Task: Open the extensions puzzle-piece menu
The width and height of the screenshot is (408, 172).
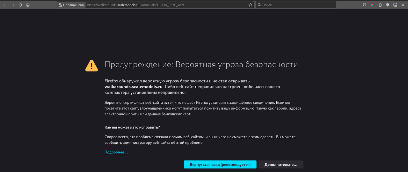Action: [x=380, y=5]
